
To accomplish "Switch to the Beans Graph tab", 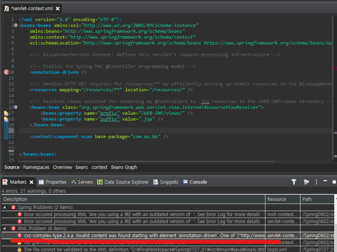I will pyautogui.click(x=124, y=167).
